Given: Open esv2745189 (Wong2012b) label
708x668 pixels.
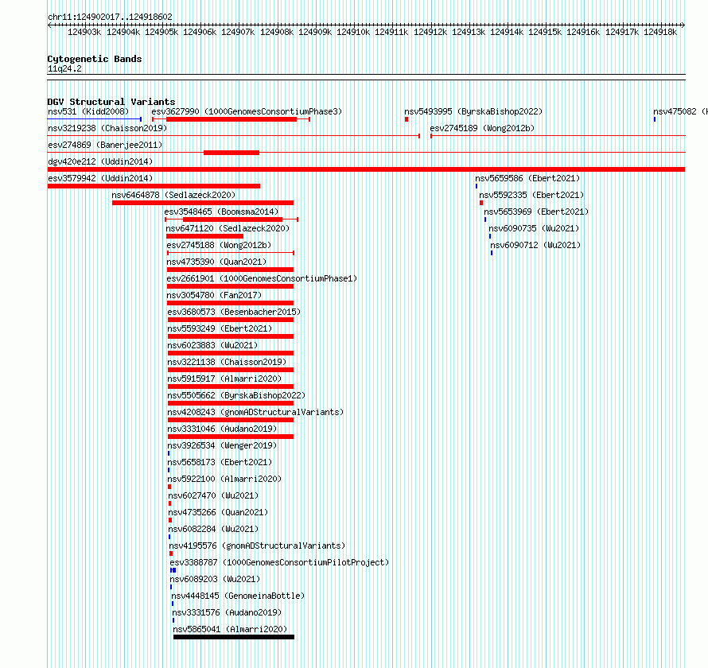Looking at the screenshot, I should pyautogui.click(x=482, y=128).
